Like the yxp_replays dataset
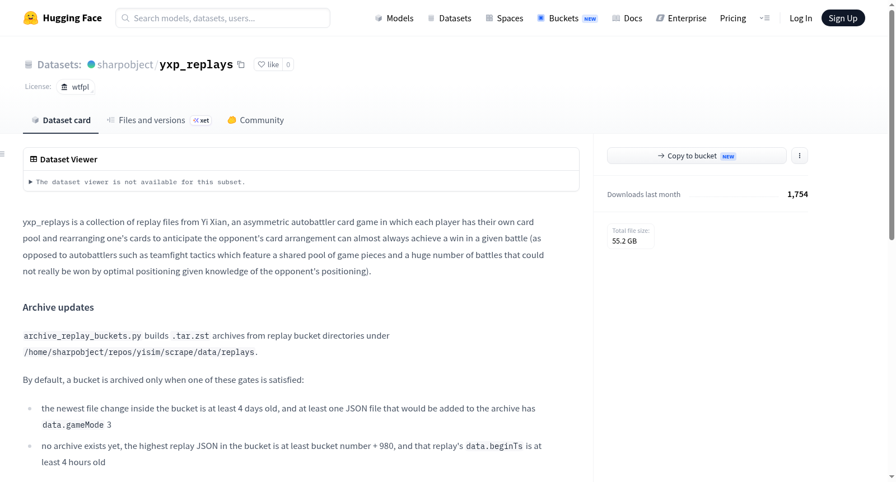Viewport: 896px width, 482px height. pyautogui.click(x=268, y=64)
